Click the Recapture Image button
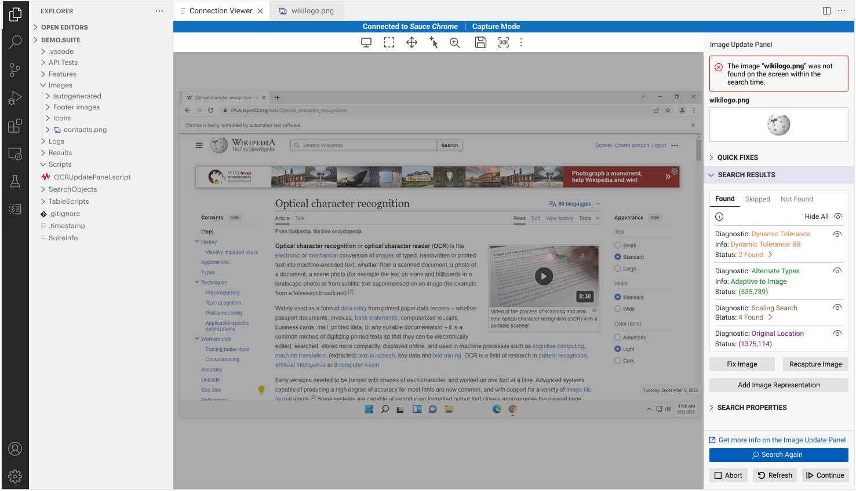 tap(815, 364)
